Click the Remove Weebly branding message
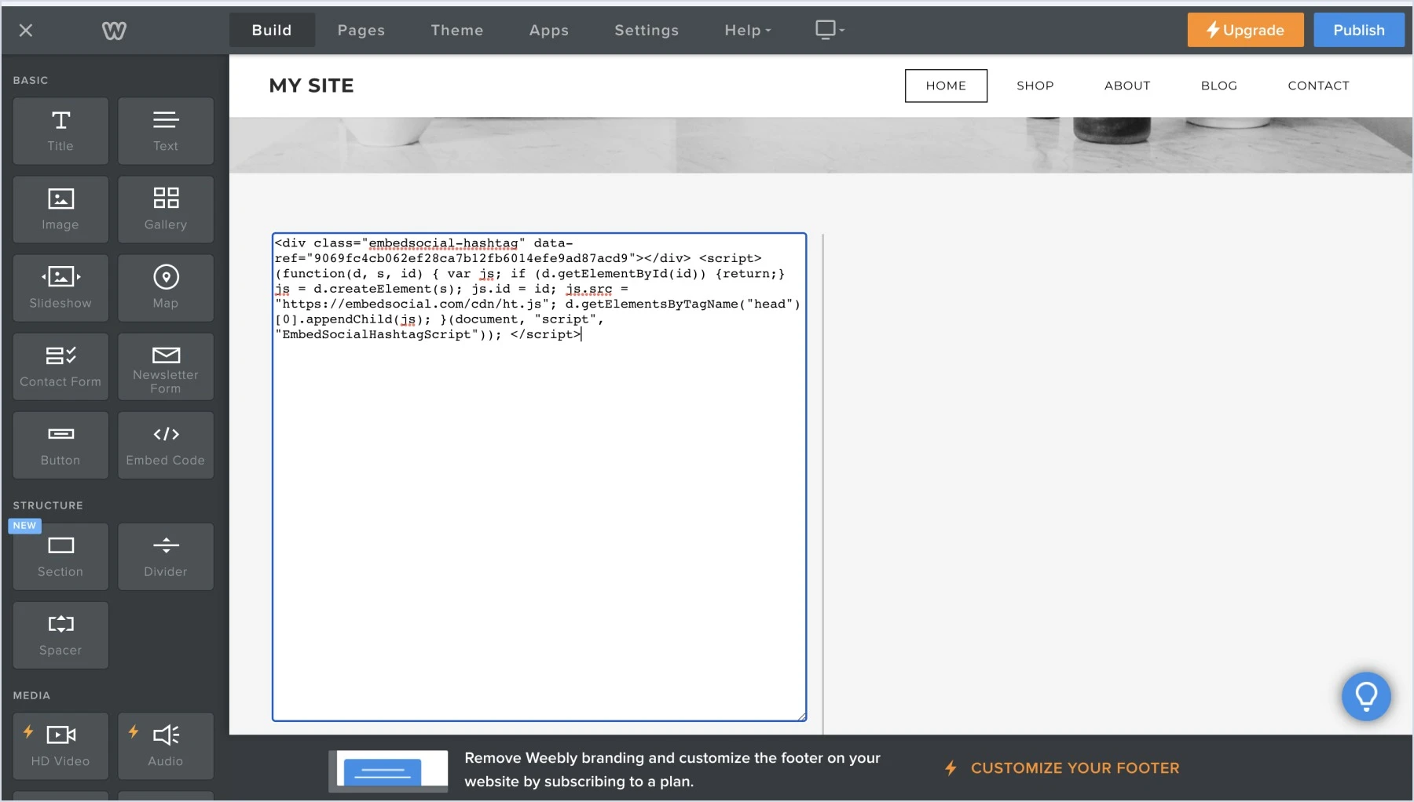 pyautogui.click(x=672, y=770)
